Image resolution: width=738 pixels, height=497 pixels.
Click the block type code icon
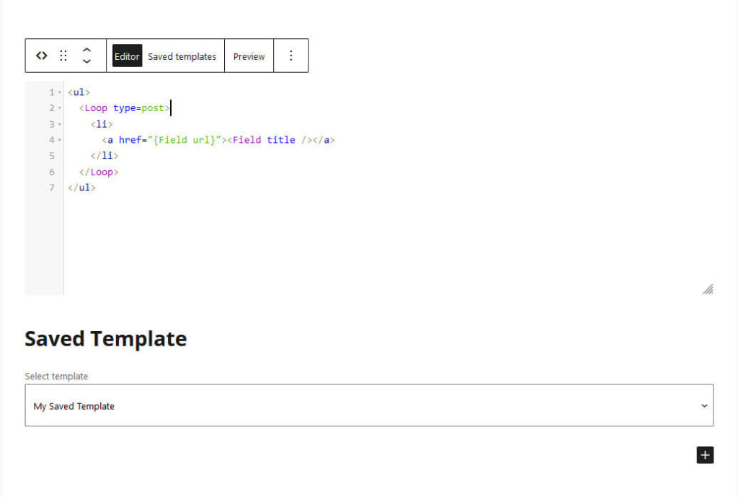click(x=41, y=56)
